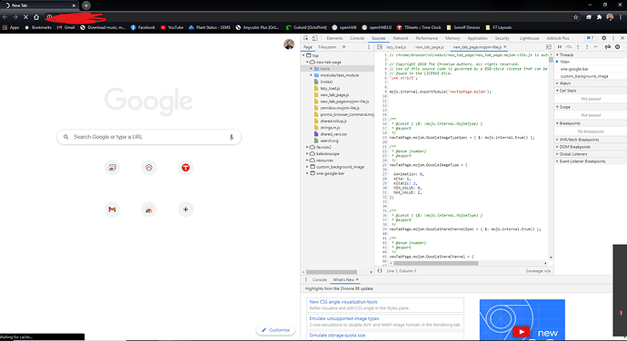The image size is (627, 341).
Task: Toggle Pause on exceptions icon
Action: click(617, 47)
